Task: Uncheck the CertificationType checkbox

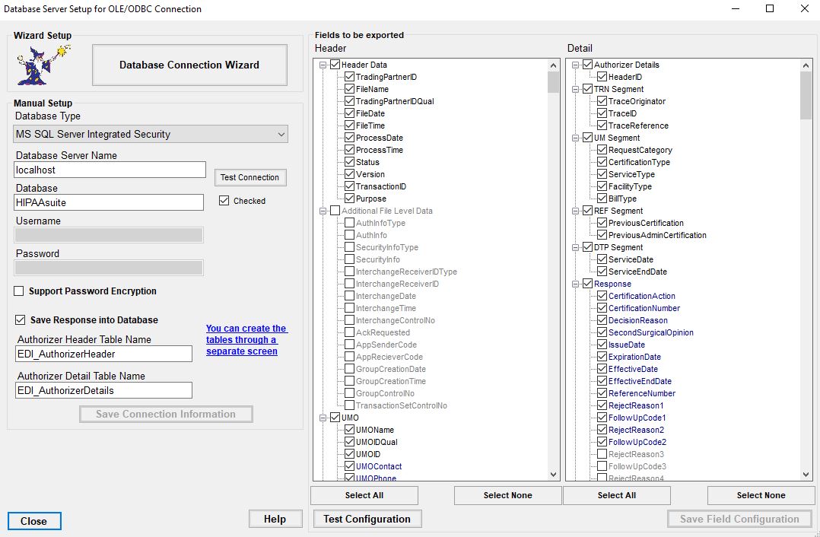Action: pos(602,162)
